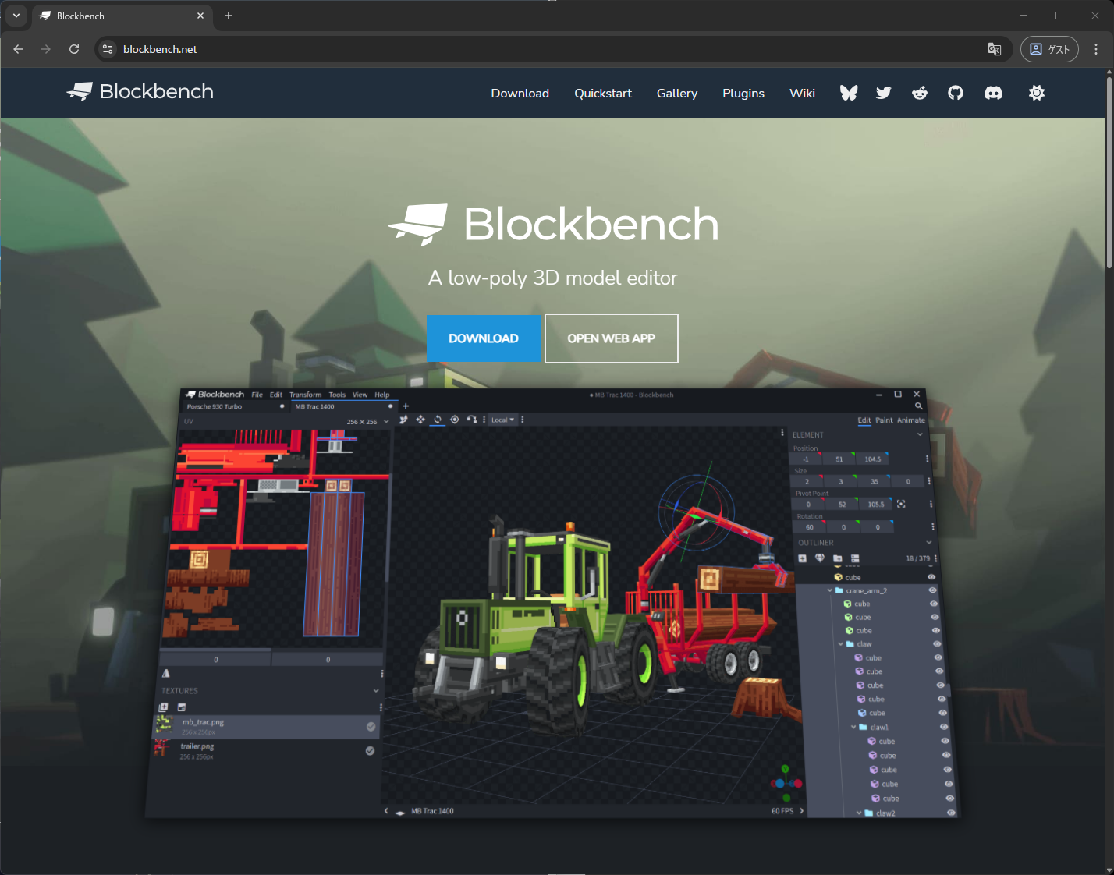Screen dimensions: 1114x875
Task: Open Blockbench's Twitter bird link
Action: (x=884, y=93)
